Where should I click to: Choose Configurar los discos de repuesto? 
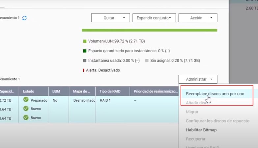click(217, 121)
